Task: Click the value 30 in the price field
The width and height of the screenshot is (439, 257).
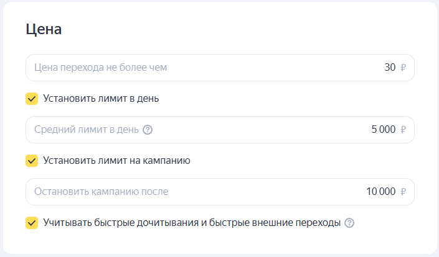Action: pyautogui.click(x=390, y=68)
